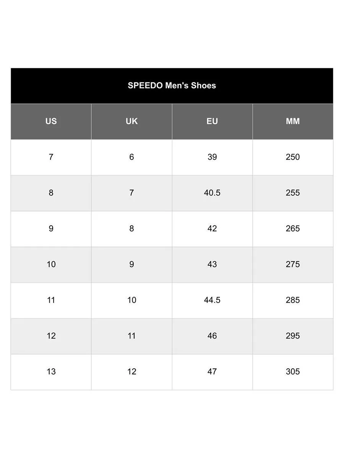Screen dimensions: 344x458
Task: Click the 295 MM cell
Action: tap(293, 336)
